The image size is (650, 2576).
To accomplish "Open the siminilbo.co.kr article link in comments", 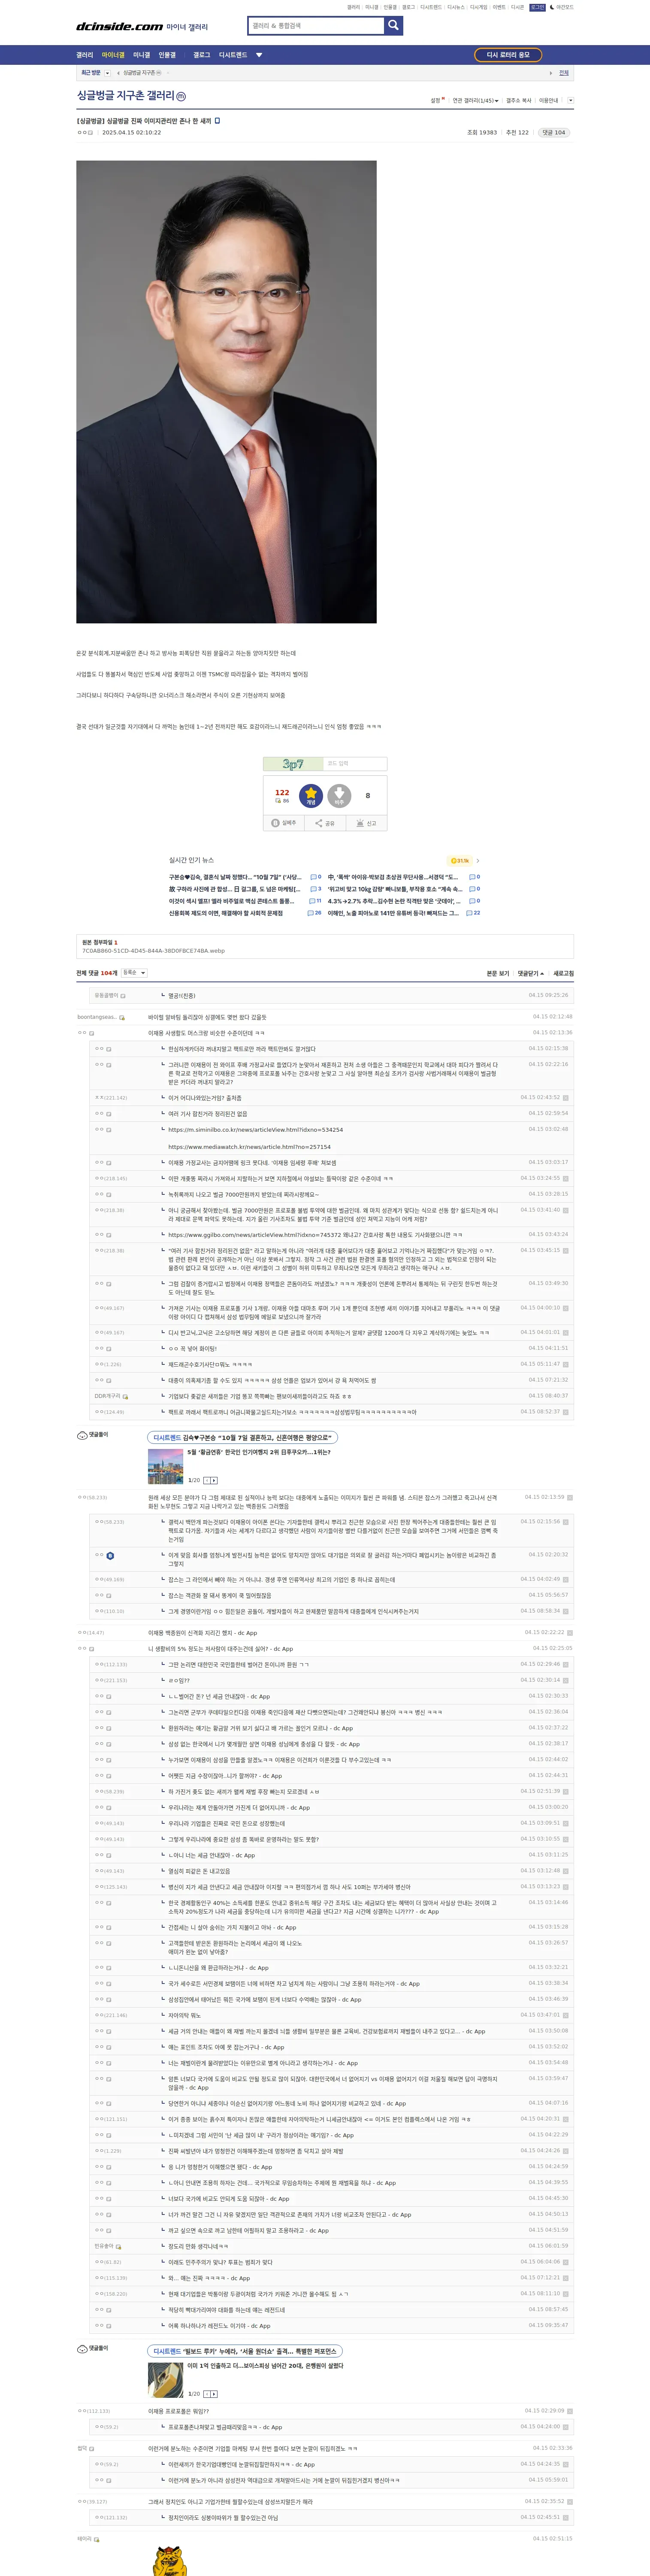I will (255, 1129).
